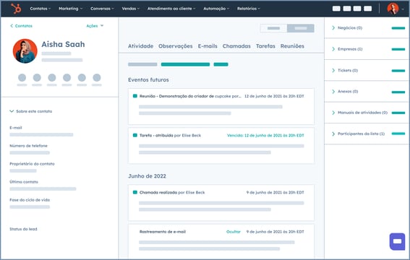
Task: Click the Junho de 2022 heading
Action: (147, 176)
